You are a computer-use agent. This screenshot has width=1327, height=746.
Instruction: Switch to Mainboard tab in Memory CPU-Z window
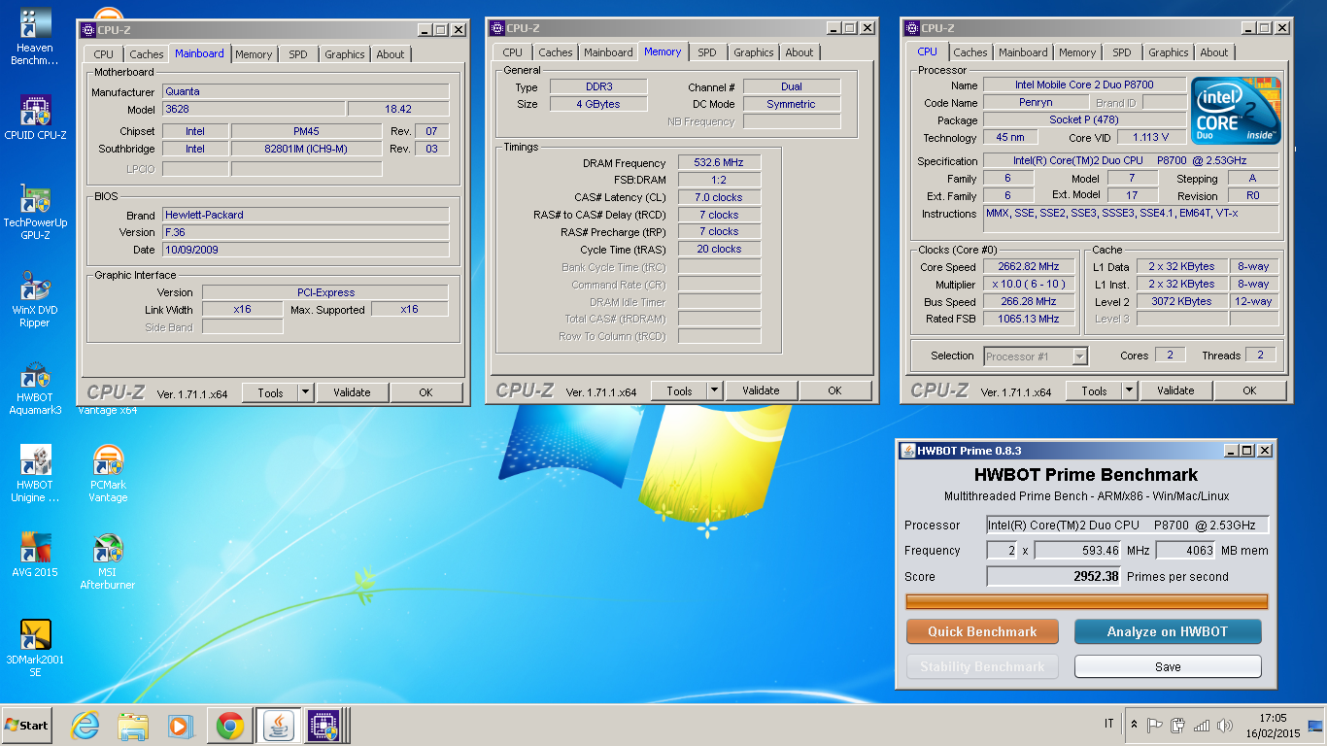608,52
